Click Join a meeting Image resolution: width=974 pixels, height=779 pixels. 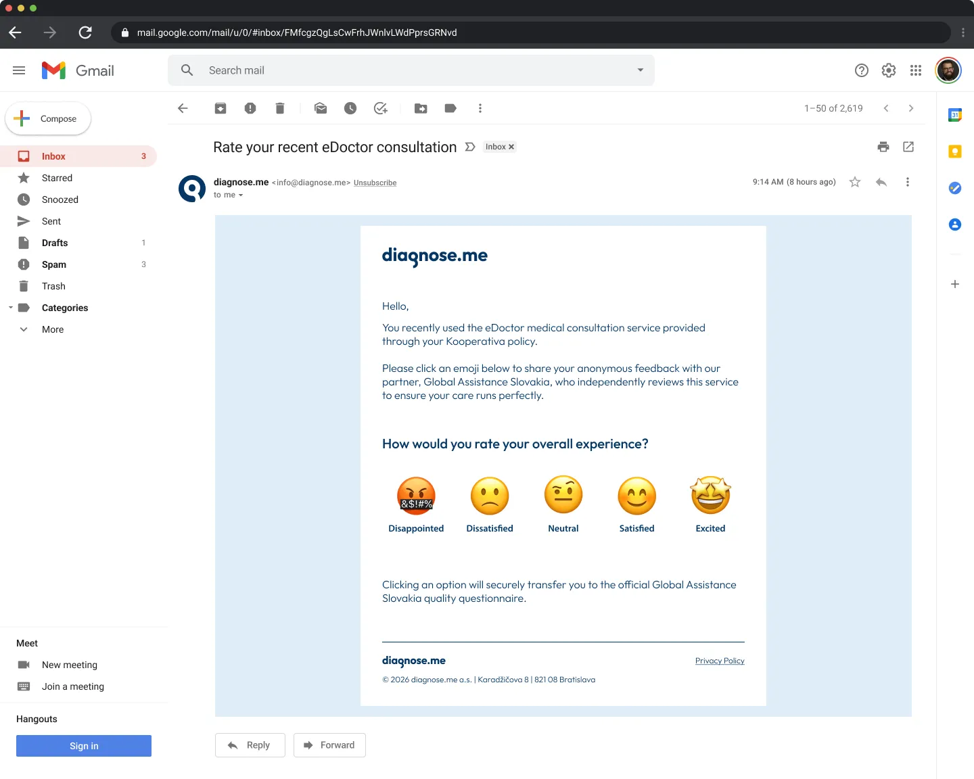click(x=73, y=686)
